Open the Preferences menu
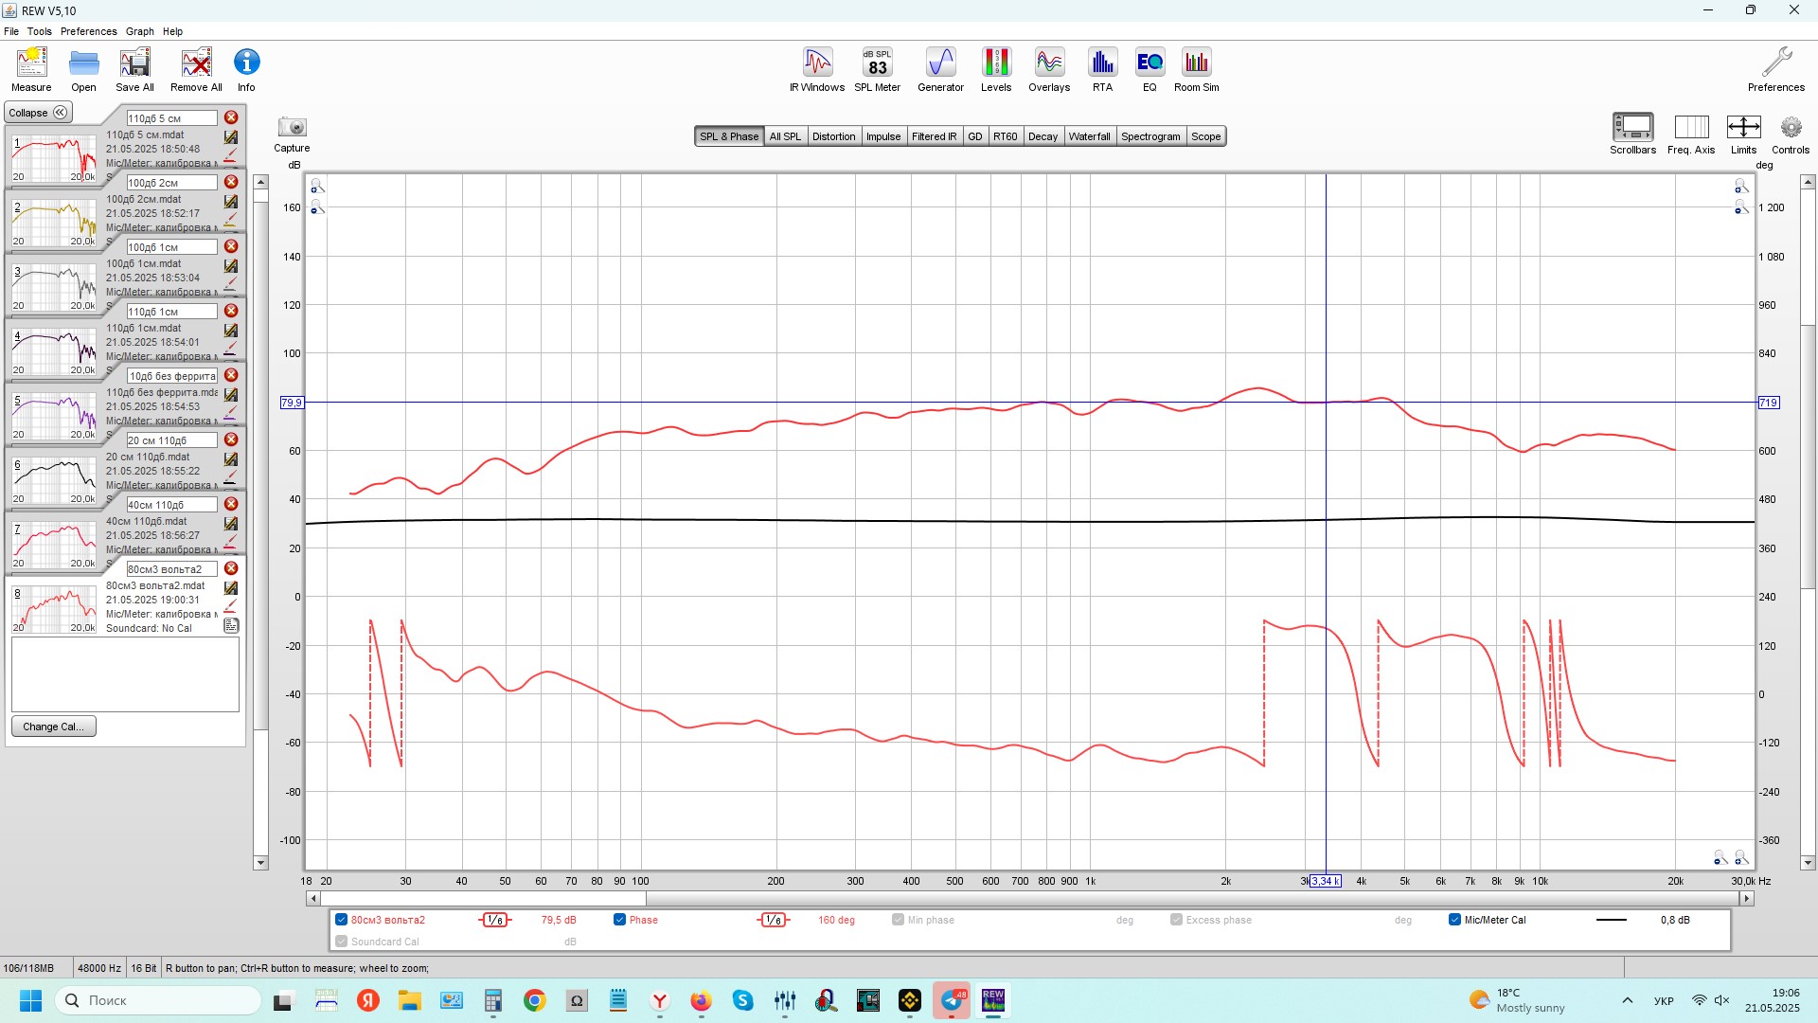The width and height of the screenshot is (1818, 1023). pyautogui.click(x=88, y=31)
